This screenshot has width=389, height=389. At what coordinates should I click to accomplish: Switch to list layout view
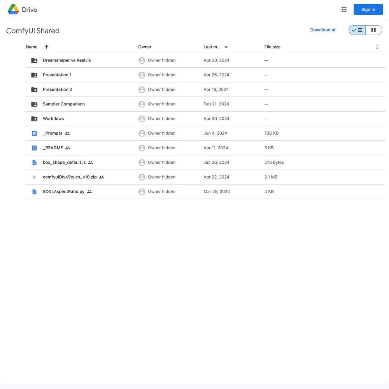tap(357, 30)
